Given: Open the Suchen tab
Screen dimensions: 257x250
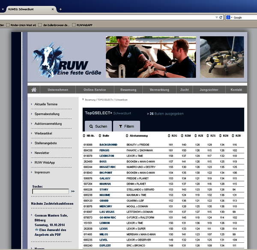Looking at the screenshot, I should pos(98,126).
